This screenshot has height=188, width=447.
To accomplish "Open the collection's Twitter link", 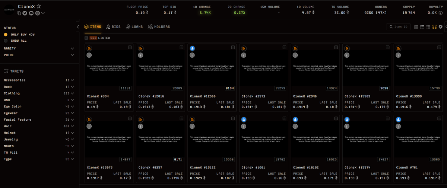I will [25, 13].
